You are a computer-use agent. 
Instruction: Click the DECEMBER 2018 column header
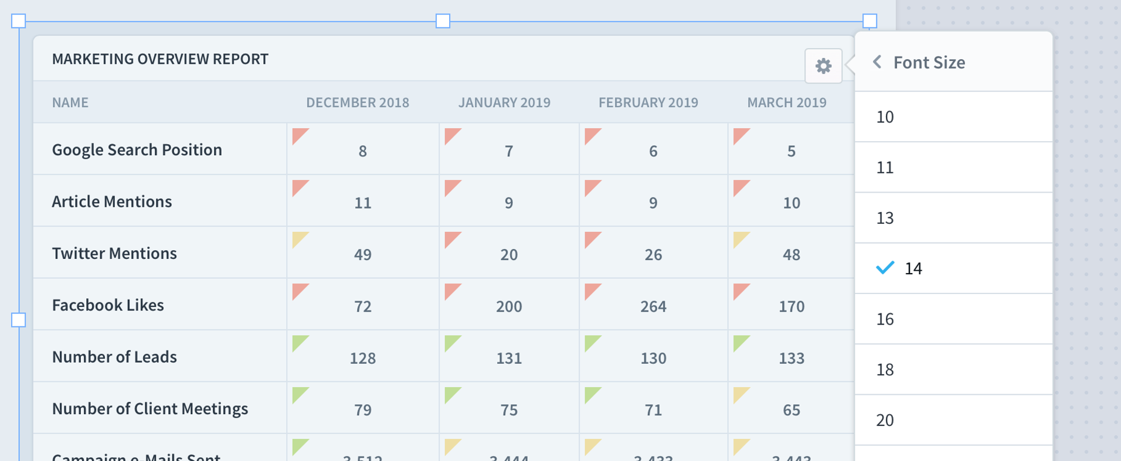(x=358, y=103)
